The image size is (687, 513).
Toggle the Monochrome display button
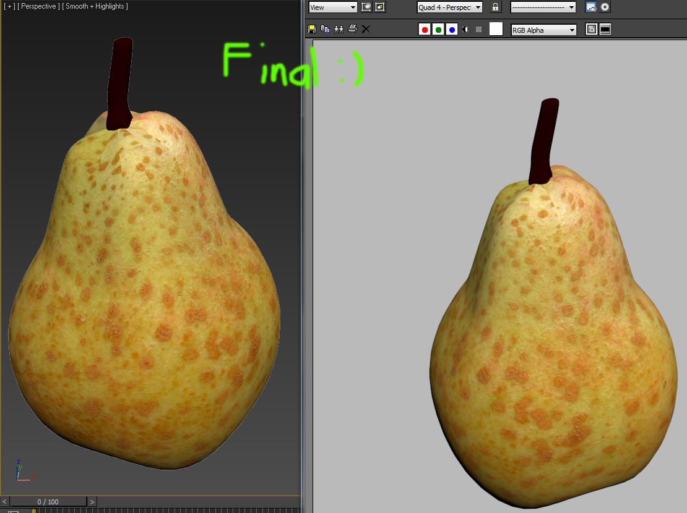pos(479,29)
